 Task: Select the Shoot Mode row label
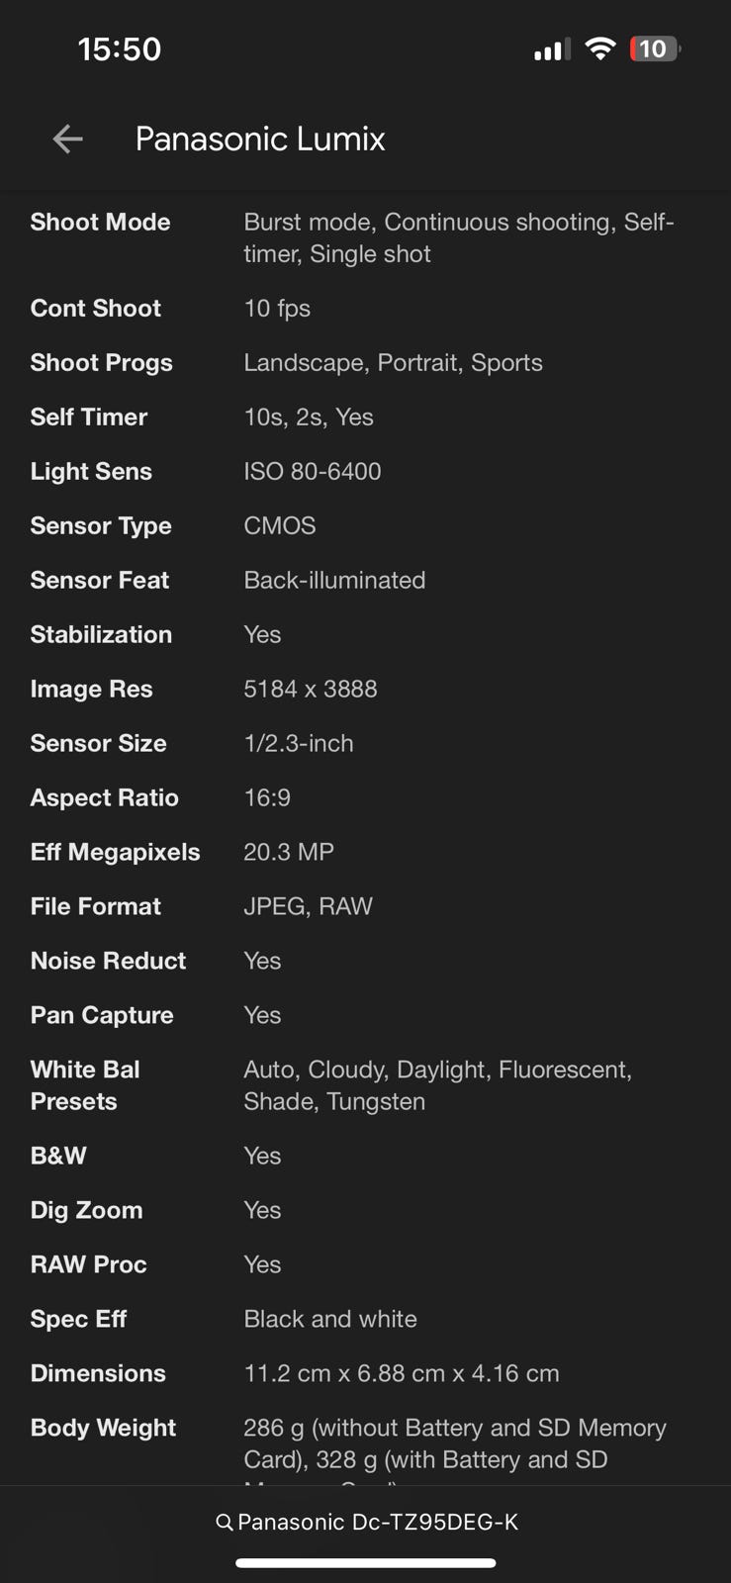tap(100, 222)
